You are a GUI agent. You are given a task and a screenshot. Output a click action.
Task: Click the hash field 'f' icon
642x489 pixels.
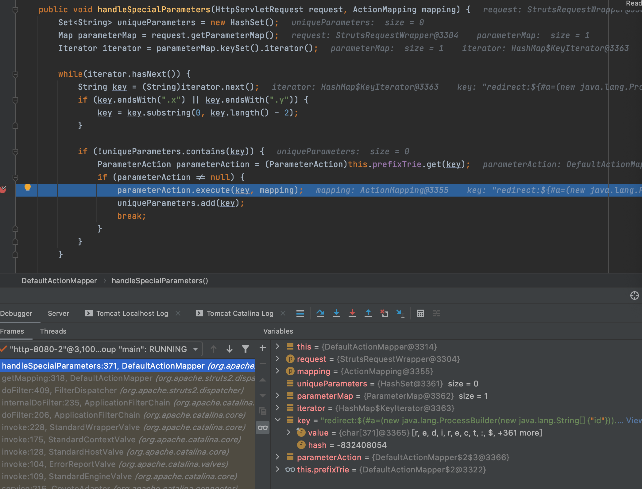tap(301, 445)
